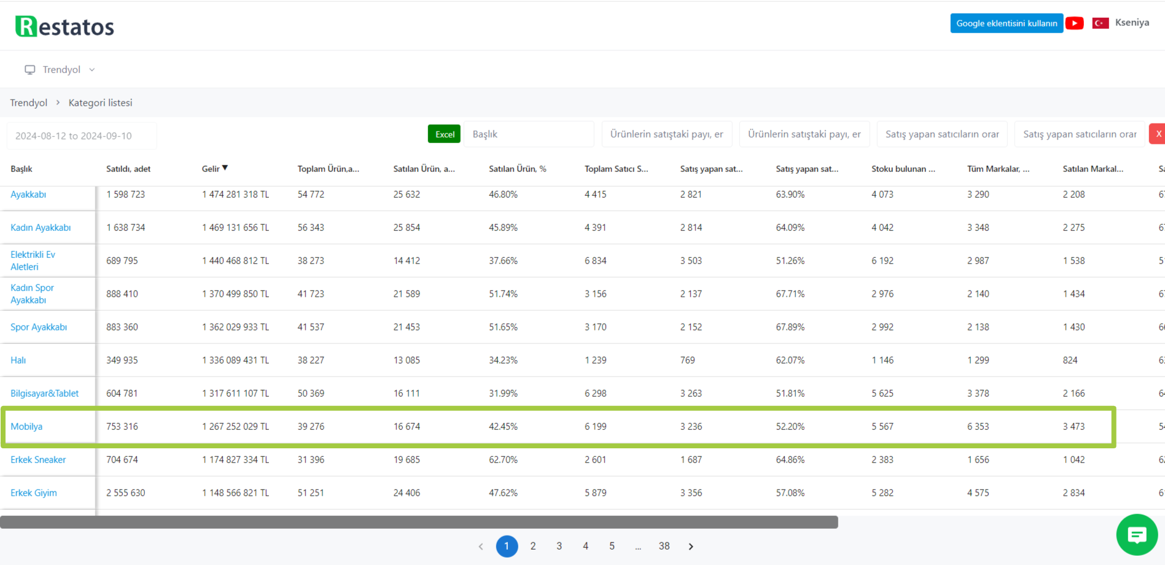This screenshot has width=1165, height=565.
Task: Expand the Trendyol dropdown menu
Action: 61,69
